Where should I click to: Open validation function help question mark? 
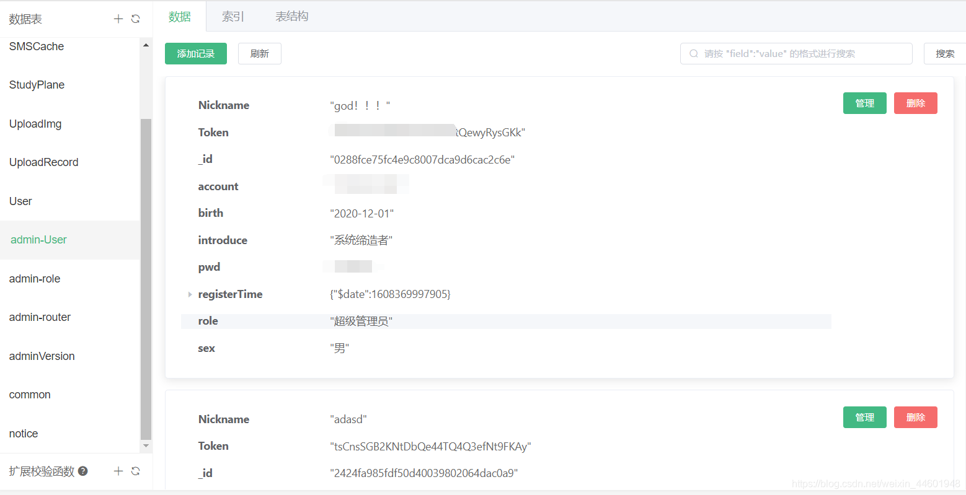83,471
